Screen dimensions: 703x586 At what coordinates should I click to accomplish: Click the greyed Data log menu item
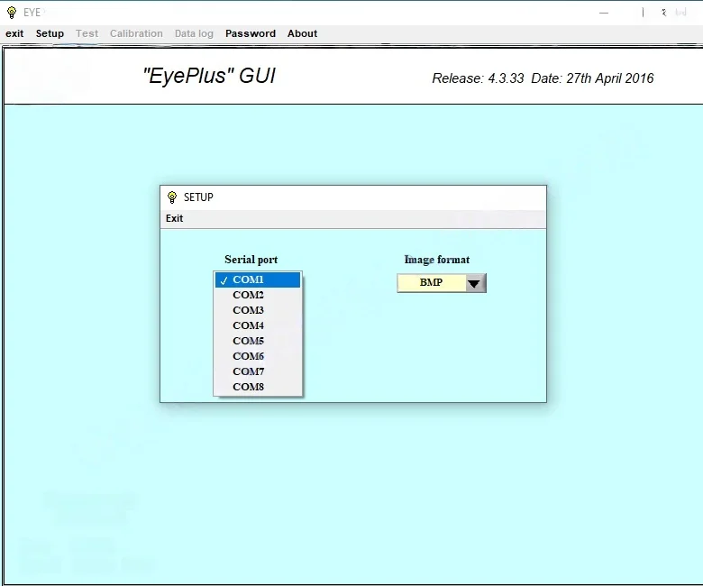click(x=194, y=33)
